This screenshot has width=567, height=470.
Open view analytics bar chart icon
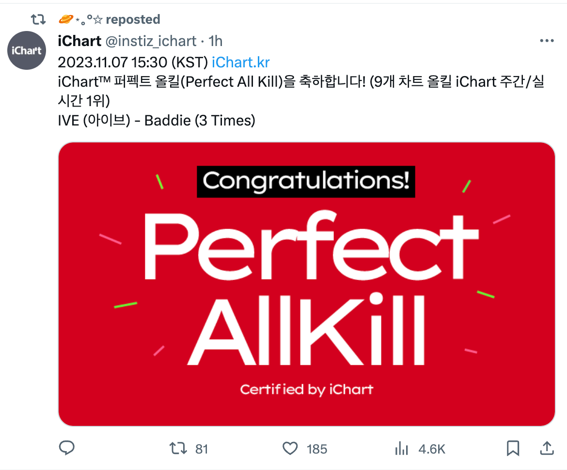pos(401,448)
